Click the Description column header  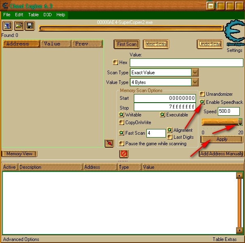[x=50, y=167]
